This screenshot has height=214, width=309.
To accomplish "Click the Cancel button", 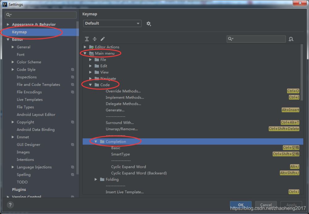I will click(266, 205).
